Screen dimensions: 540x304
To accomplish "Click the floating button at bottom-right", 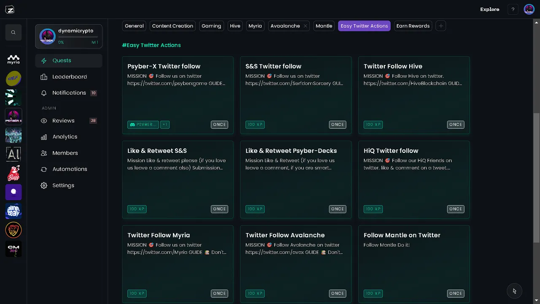I will click(515, 291).
